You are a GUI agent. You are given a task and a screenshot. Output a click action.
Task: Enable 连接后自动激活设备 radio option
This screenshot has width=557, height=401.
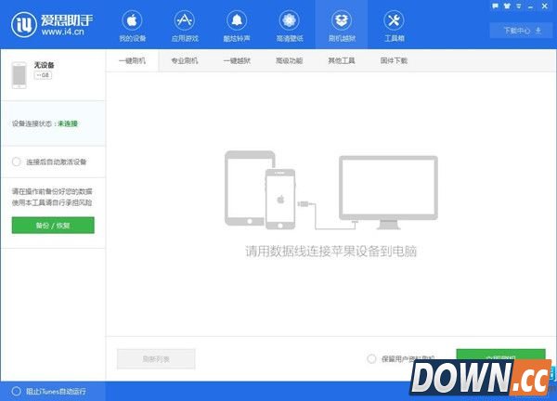pos(17,162)
